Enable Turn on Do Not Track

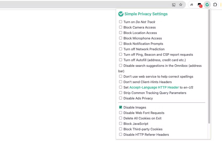(x=121, y=22)
